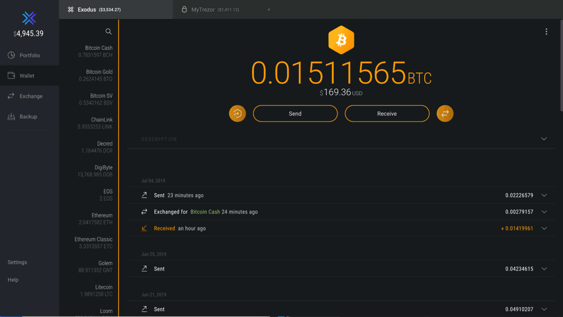Expand the 0.00279157 exchange transaction
563x317 pixels.
point(544,212)
